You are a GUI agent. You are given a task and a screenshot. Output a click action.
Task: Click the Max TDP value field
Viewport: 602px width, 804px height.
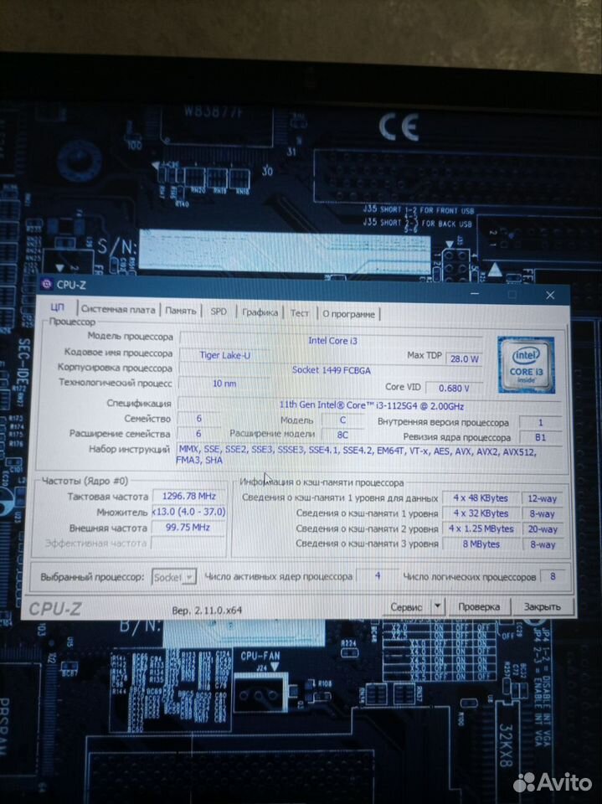[464, 358]
